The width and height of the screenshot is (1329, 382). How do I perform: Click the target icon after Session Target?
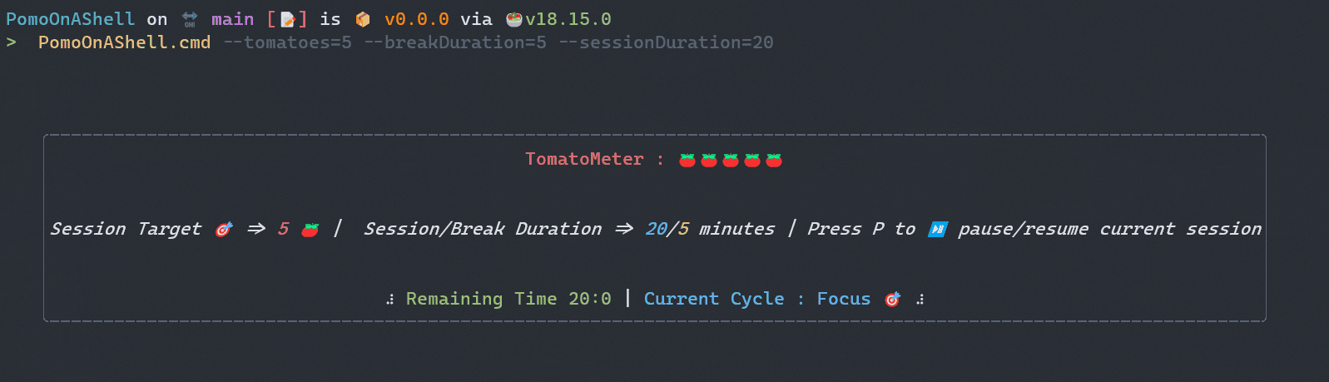click(224, 229)
